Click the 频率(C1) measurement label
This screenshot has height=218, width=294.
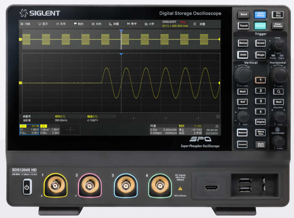click(60, 116)
